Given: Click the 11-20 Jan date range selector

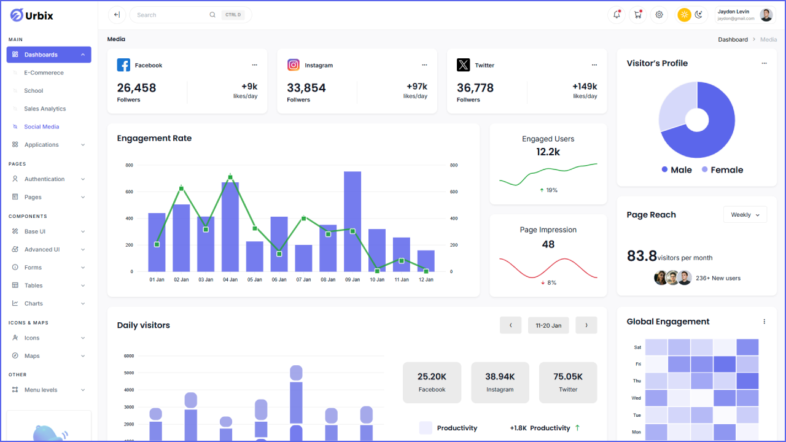Looking at the screenshot, I should (x=548, y=325).
